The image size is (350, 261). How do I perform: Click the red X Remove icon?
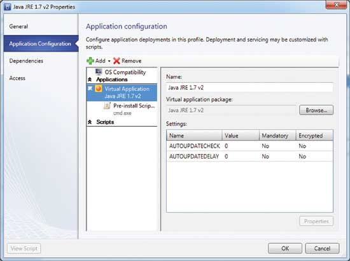[x=116, y=60]
